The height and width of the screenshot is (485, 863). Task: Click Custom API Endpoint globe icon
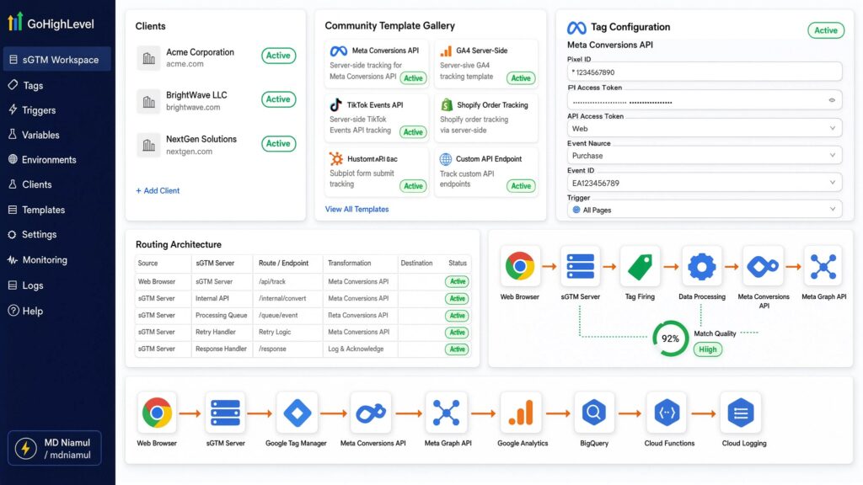tap(446, 159)
